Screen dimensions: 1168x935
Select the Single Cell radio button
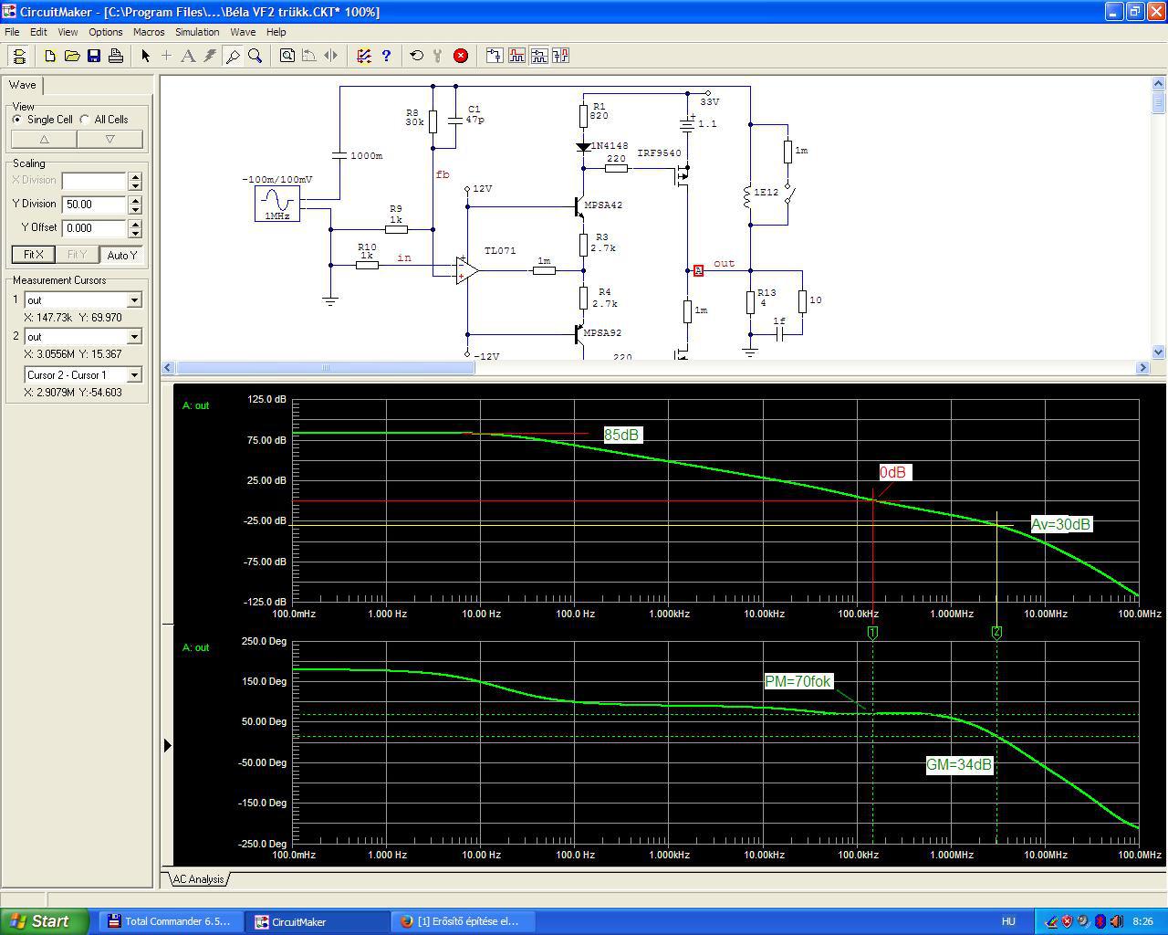[17, 120]
